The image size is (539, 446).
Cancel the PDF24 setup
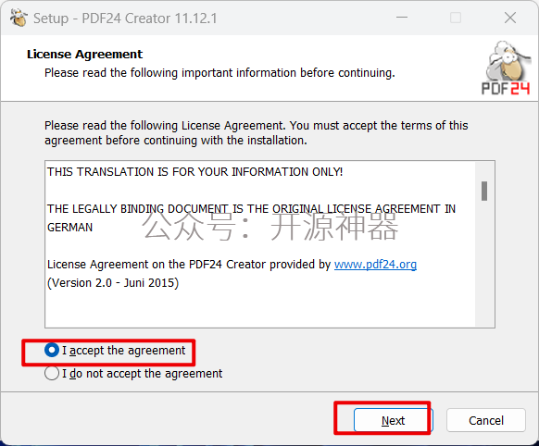(x=485, y=420)
